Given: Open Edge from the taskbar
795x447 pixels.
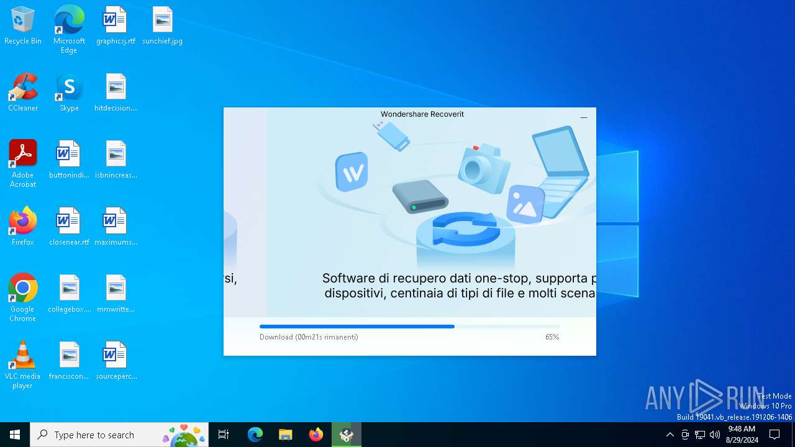Looking at the screenshot, I should click(255, 435).
